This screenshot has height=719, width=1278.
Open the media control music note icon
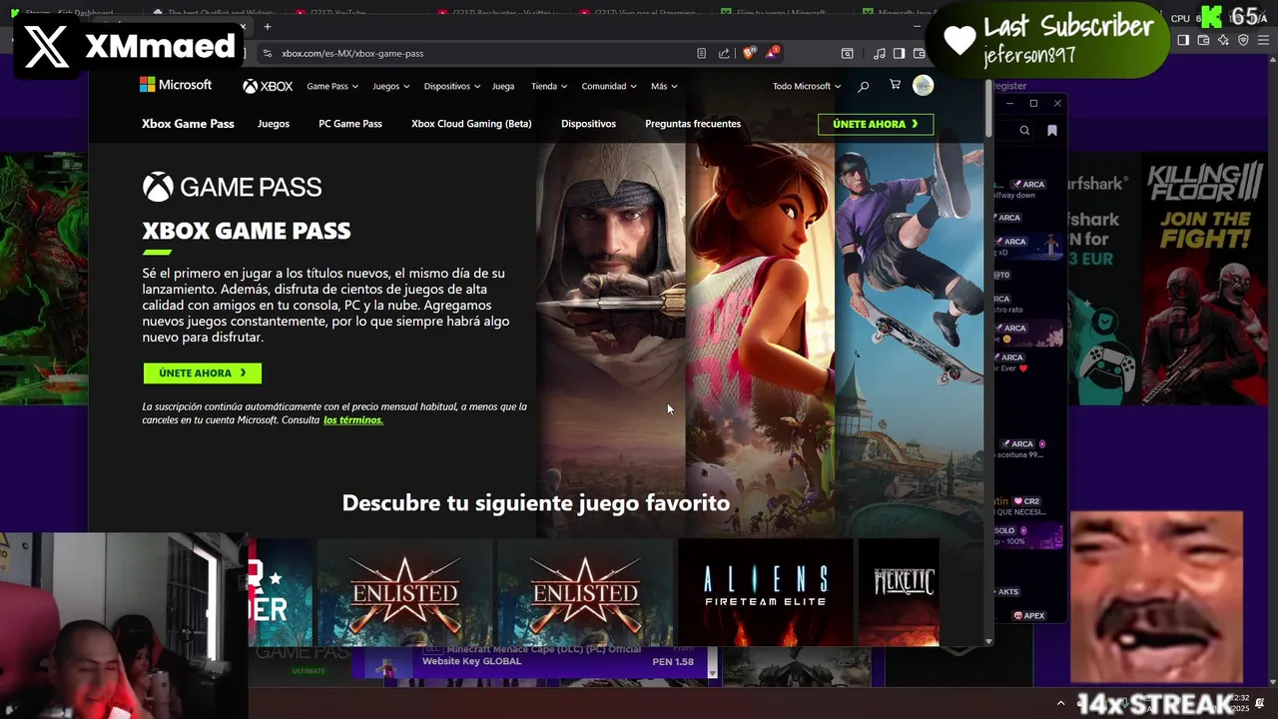tap(880, 53)
